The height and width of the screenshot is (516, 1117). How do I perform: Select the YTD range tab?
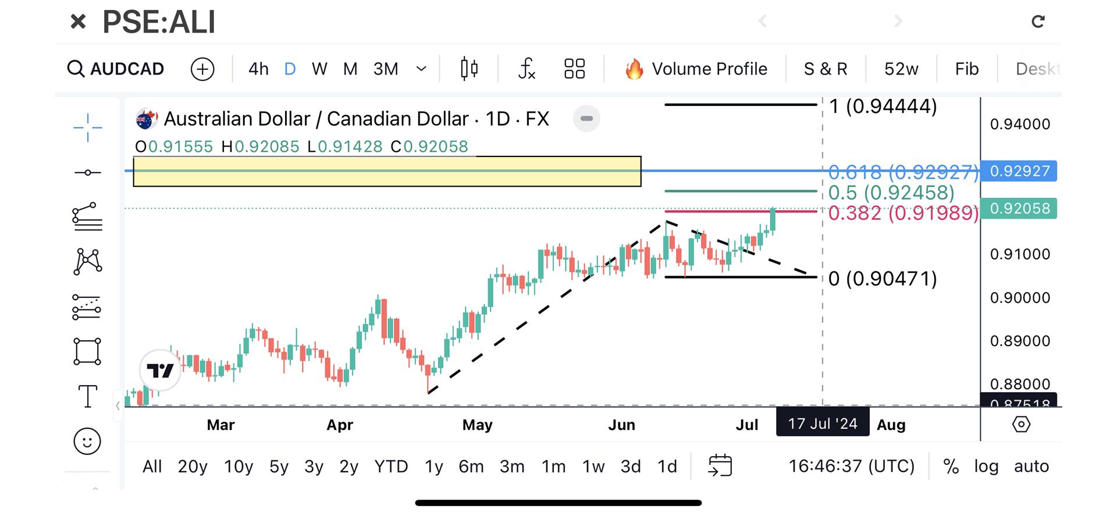click(x=391, y=466)
